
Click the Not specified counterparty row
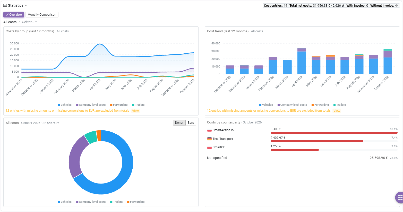(x=302, y=158)
